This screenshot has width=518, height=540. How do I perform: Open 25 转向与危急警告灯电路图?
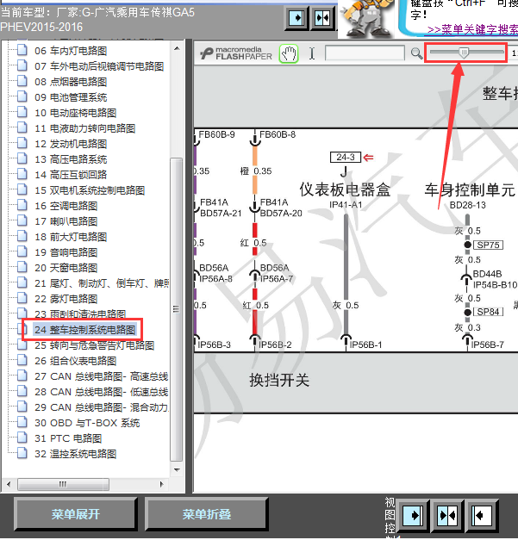pos(94,345)
